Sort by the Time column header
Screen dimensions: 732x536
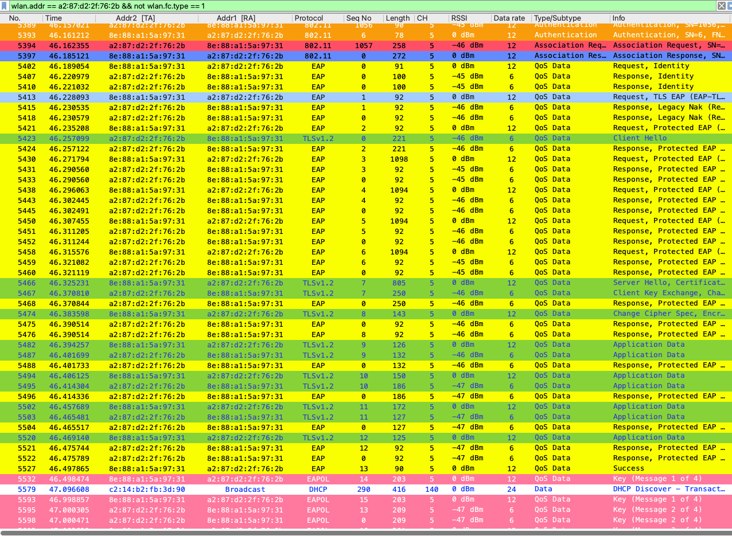coord(53,18)
